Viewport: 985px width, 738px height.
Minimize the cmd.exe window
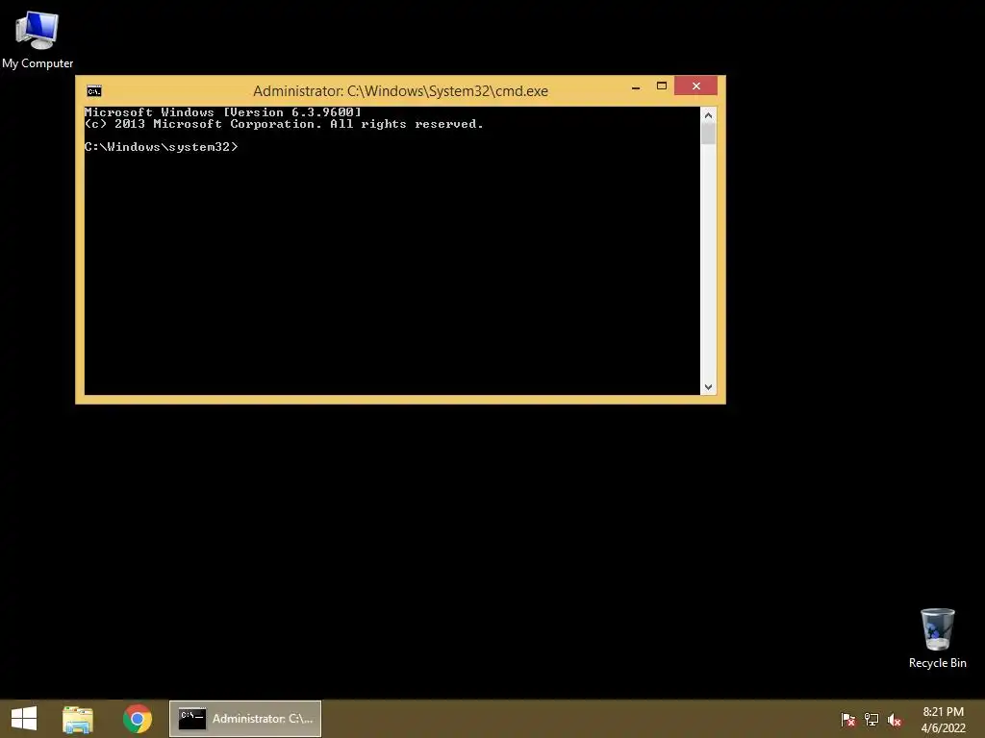coord(636,86)
